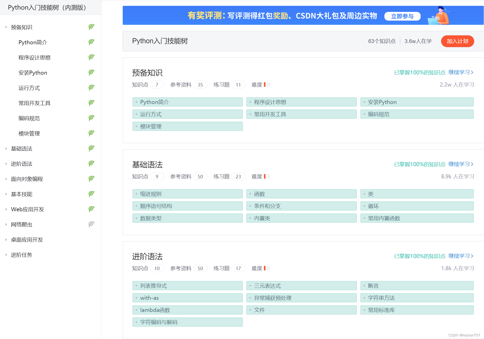The height and width of the screenshot is (339, 484).
Task: Expand the Web应用开发 tree section
Action: click(x=6, y=209)
